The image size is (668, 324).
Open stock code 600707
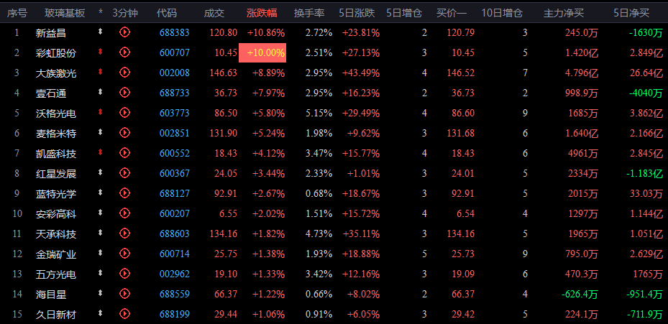pyautogui.click(x=175, y=52)
